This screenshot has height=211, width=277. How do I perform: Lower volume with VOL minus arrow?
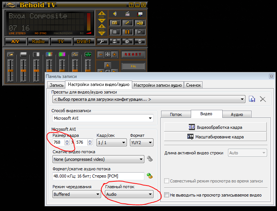point(102,33)
